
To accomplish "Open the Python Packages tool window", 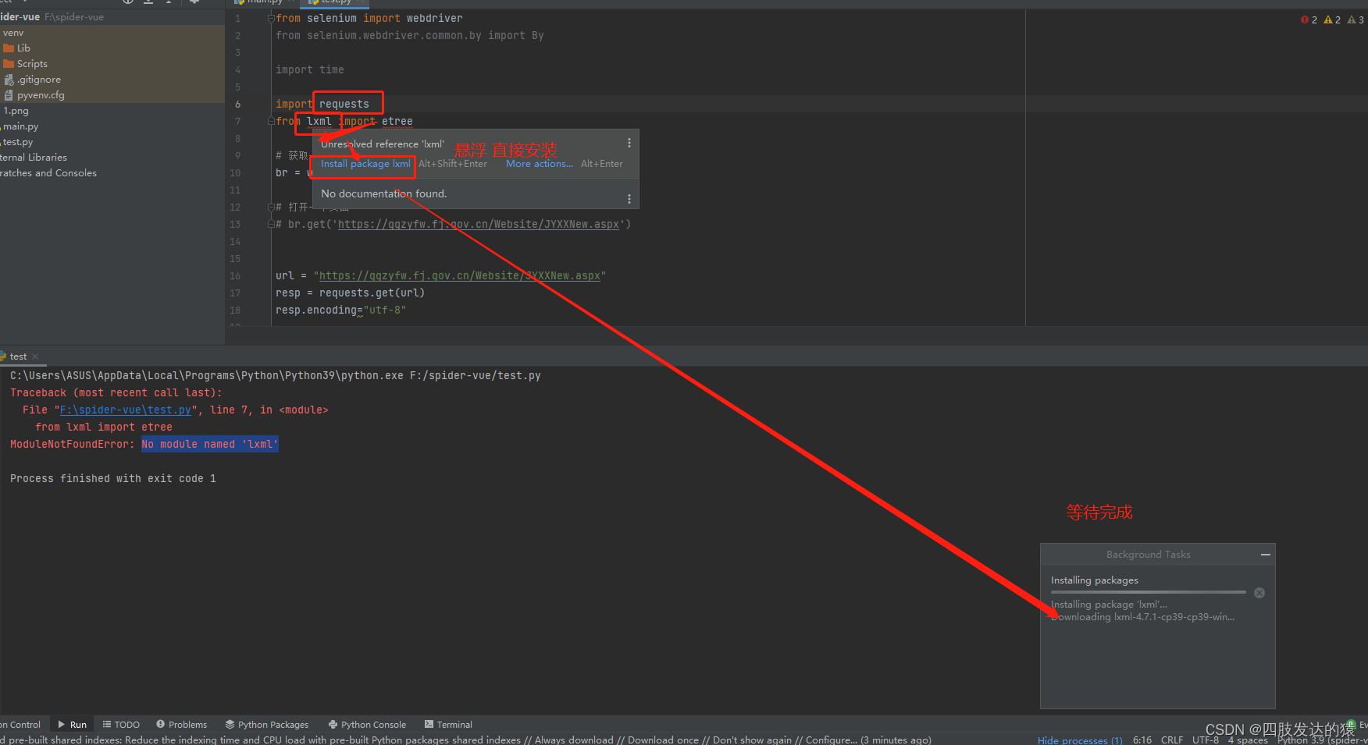I will point(267,725).
